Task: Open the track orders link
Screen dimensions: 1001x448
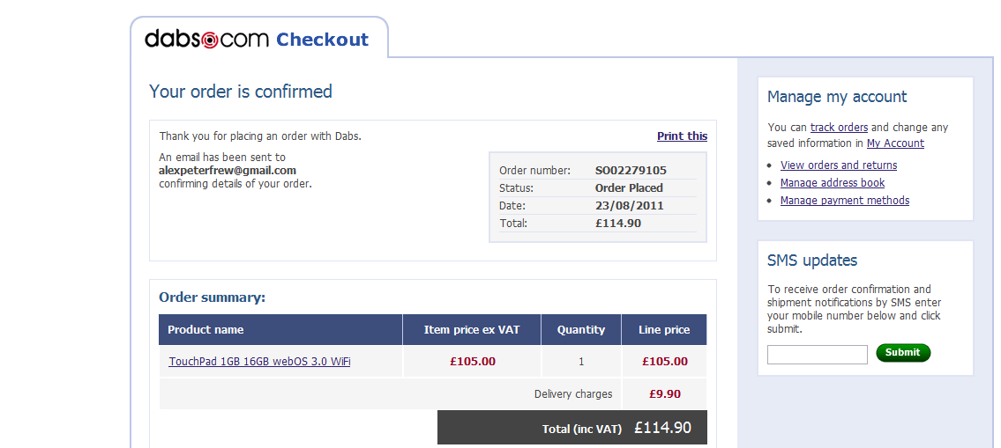Action: pyautogui.click(x=839, y=128)
